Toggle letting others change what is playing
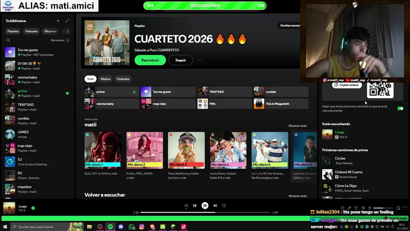Image resolution: width=410 pixels, height=231 pixels. [x=400, y=108]
